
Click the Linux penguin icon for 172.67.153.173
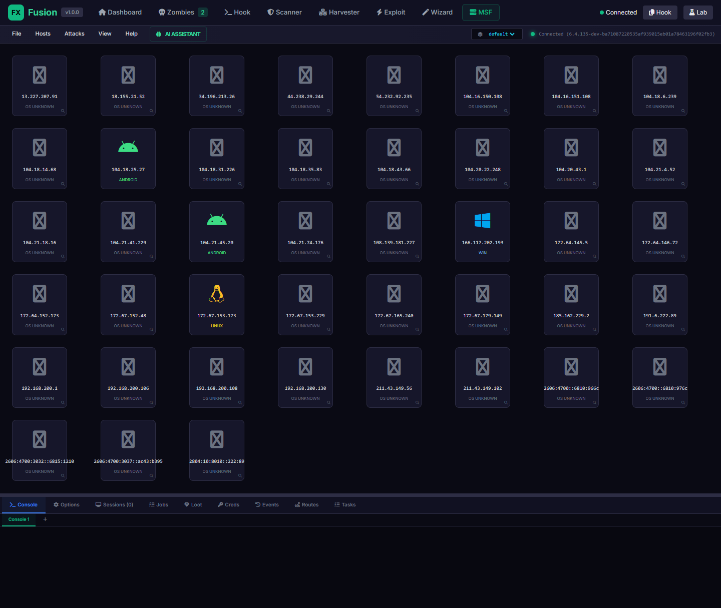[217, 294]
